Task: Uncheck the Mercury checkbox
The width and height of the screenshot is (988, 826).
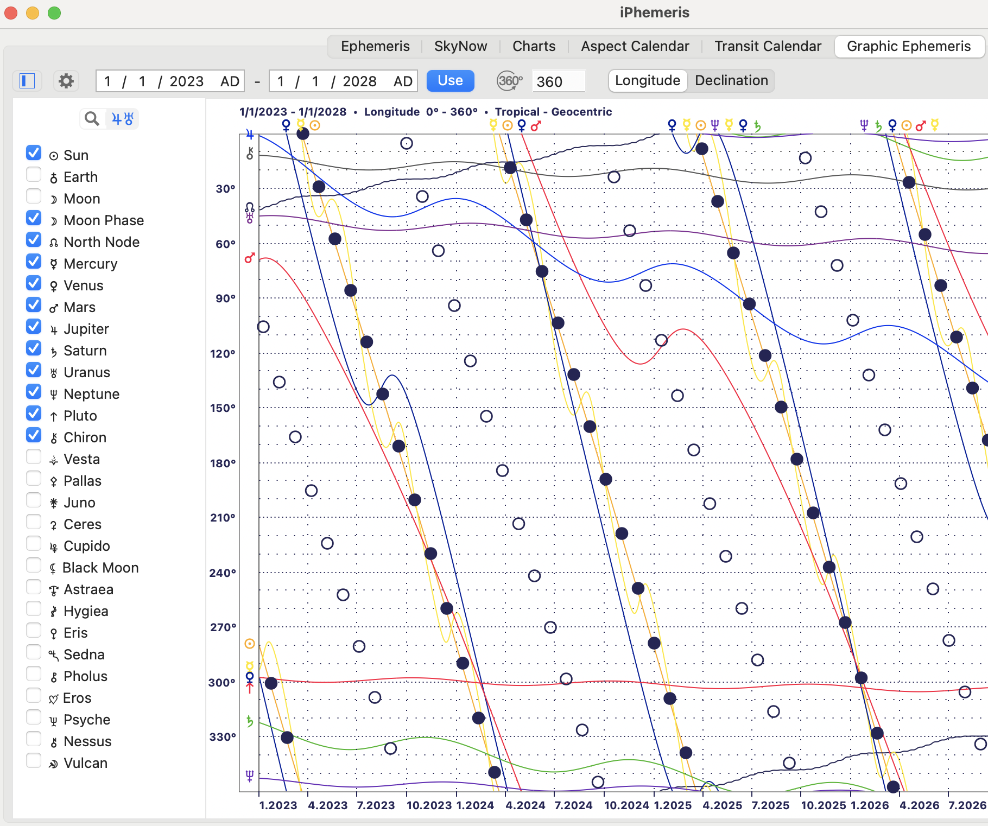Action: pos(34,261)
